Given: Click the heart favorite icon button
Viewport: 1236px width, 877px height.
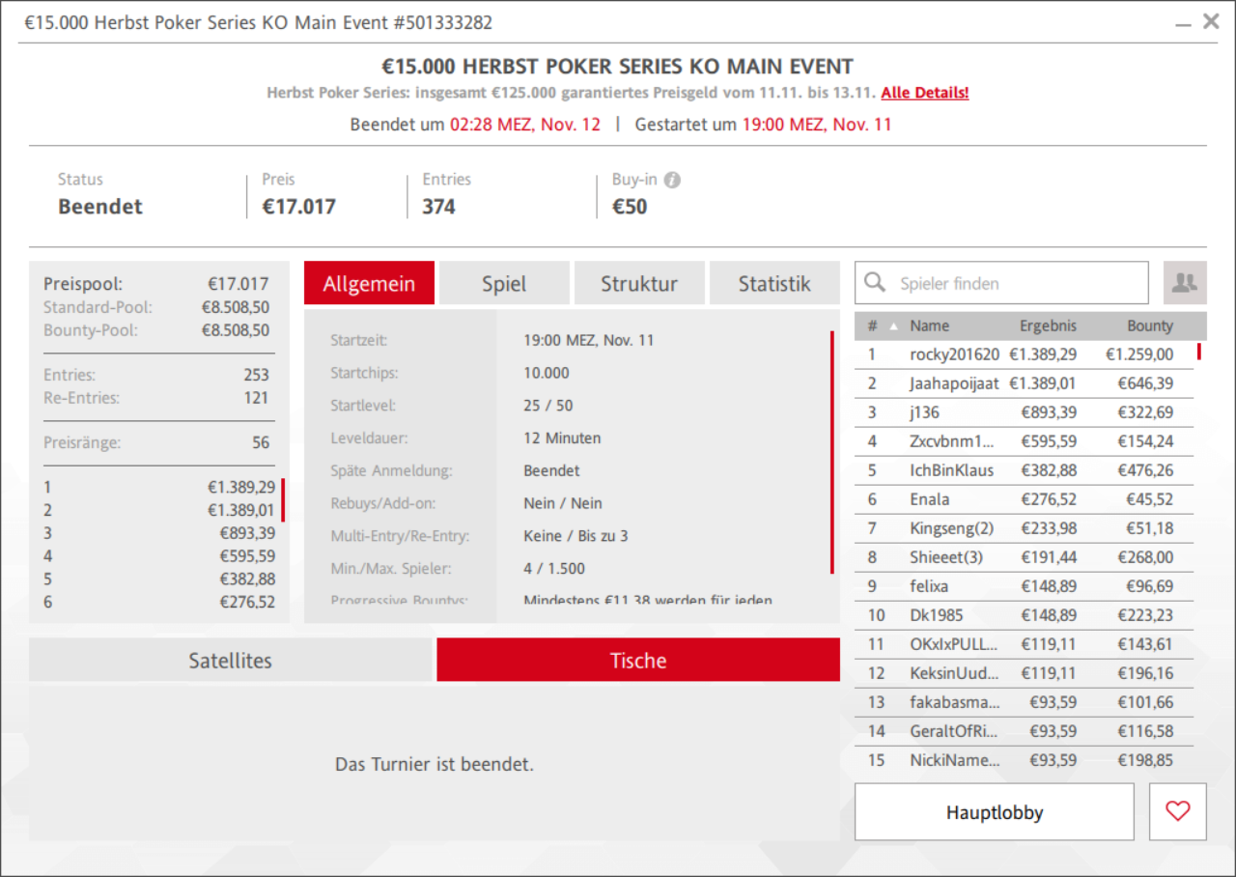Looking at the screenshot, I should pos(1178,811).
